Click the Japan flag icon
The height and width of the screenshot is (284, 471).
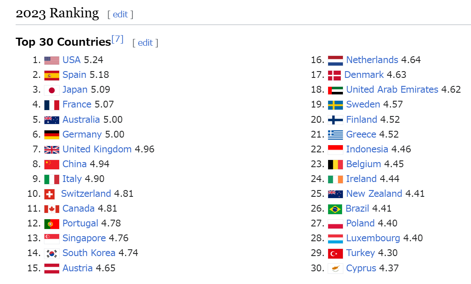pos(52,90)
